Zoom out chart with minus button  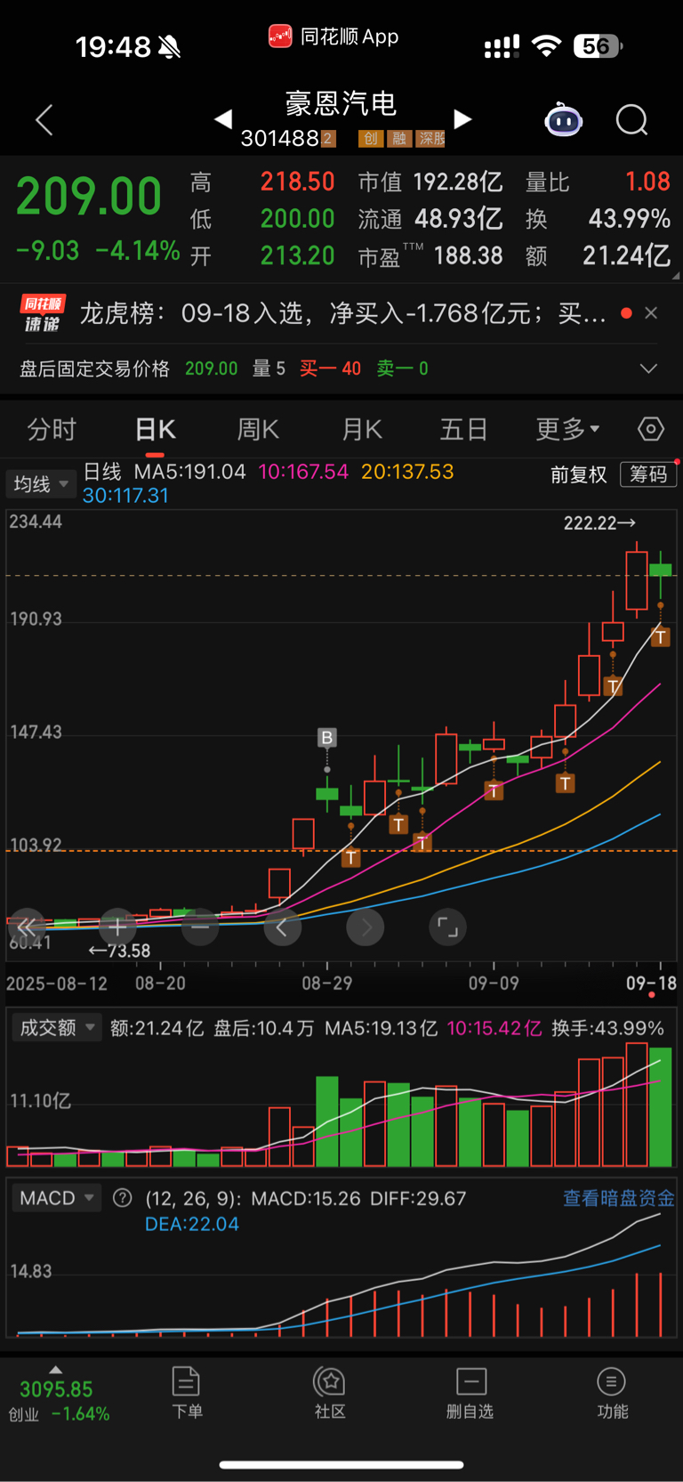coord(200,927)
